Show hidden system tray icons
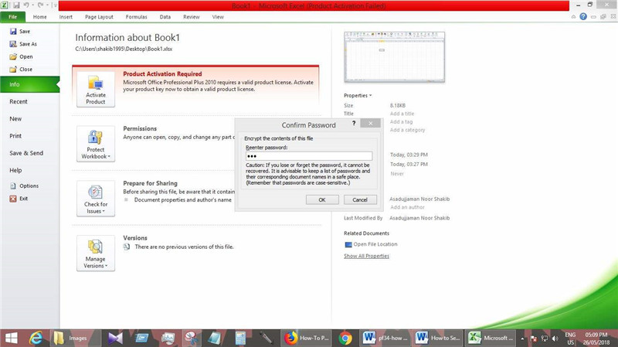 click(x=523, y=338)
